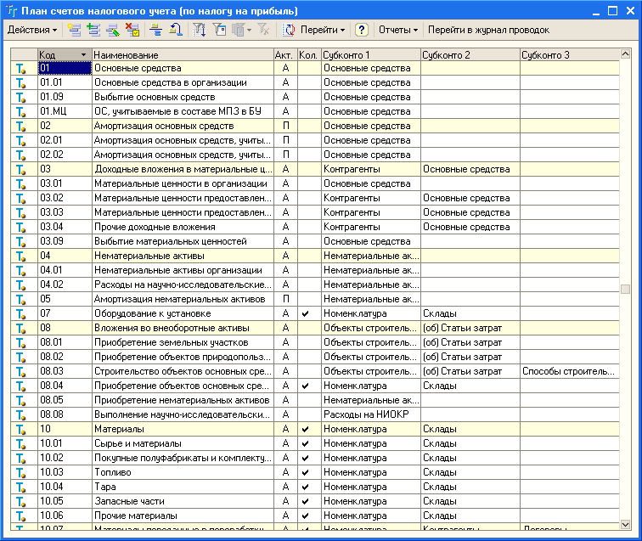Image resolution: width=642 pixels, height=541 pixels.
Task: Click the account icon in row 01
Action: coord(20,69)
